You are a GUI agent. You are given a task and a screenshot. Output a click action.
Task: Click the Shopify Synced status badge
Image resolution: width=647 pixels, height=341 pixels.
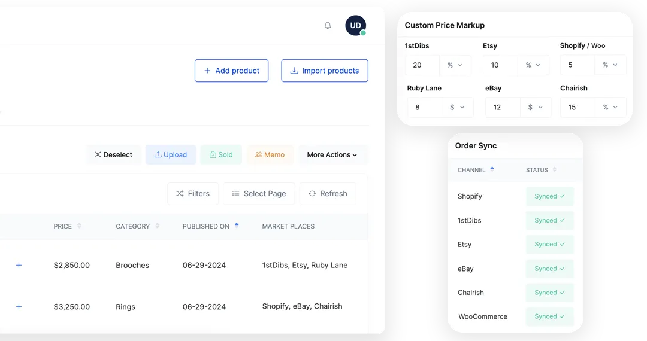[x=549, y=196]
